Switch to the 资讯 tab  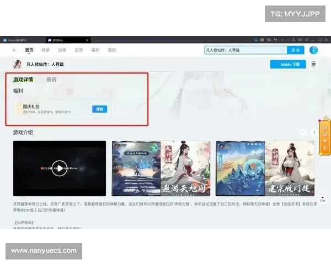(51, 79)
